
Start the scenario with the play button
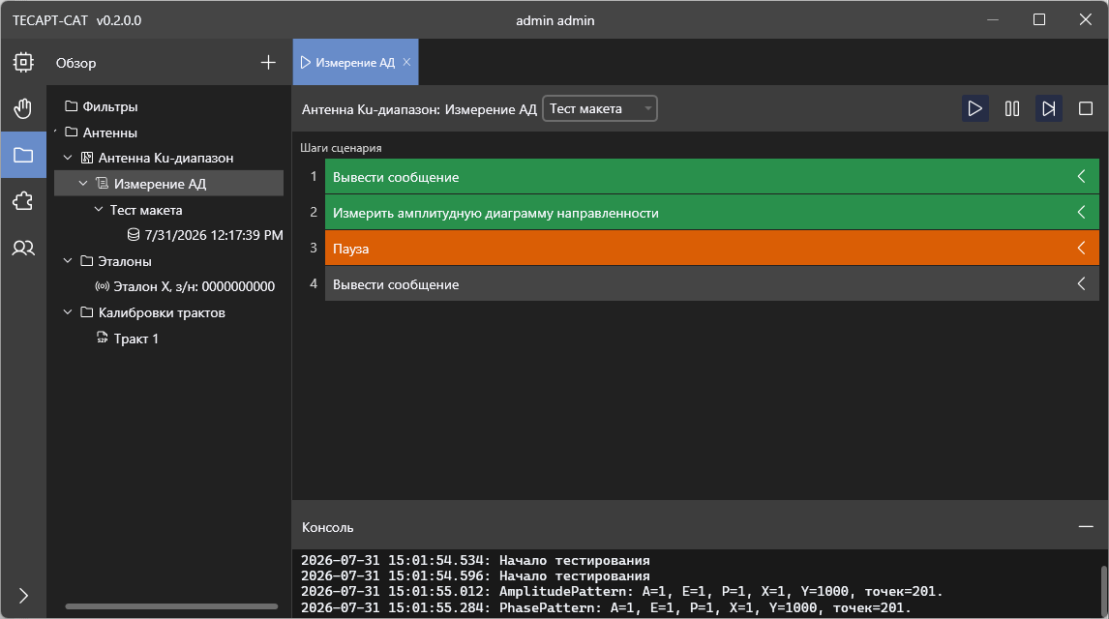point(975,109)
